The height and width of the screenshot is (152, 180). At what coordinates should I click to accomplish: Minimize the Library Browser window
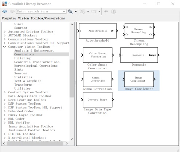(145, 4)
